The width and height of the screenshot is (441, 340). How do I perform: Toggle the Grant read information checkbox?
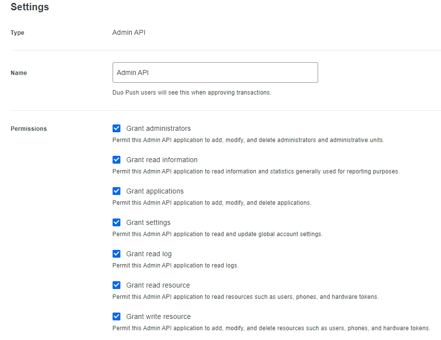click(x=116, y=160)
